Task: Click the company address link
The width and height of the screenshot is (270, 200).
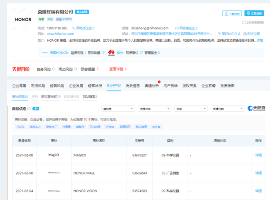Action: [171, 34]
